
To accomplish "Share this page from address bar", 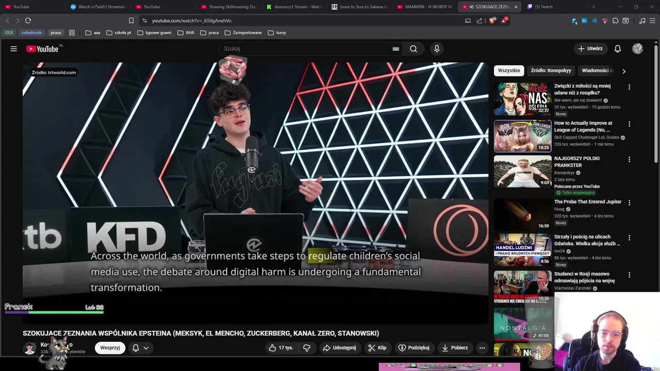I will point(480,21).
